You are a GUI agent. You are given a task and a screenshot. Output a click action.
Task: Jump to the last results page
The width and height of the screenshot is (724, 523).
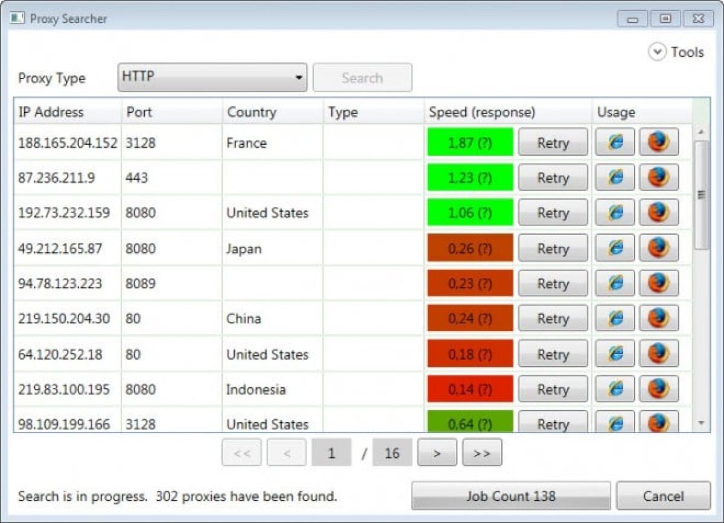tap(481, 452)
